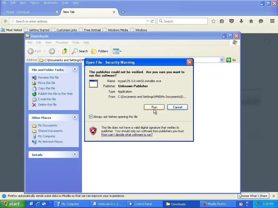Uncheck Always ask before opening this file
The width and height of the screenshot is (278, 208).
click(91, 117)
